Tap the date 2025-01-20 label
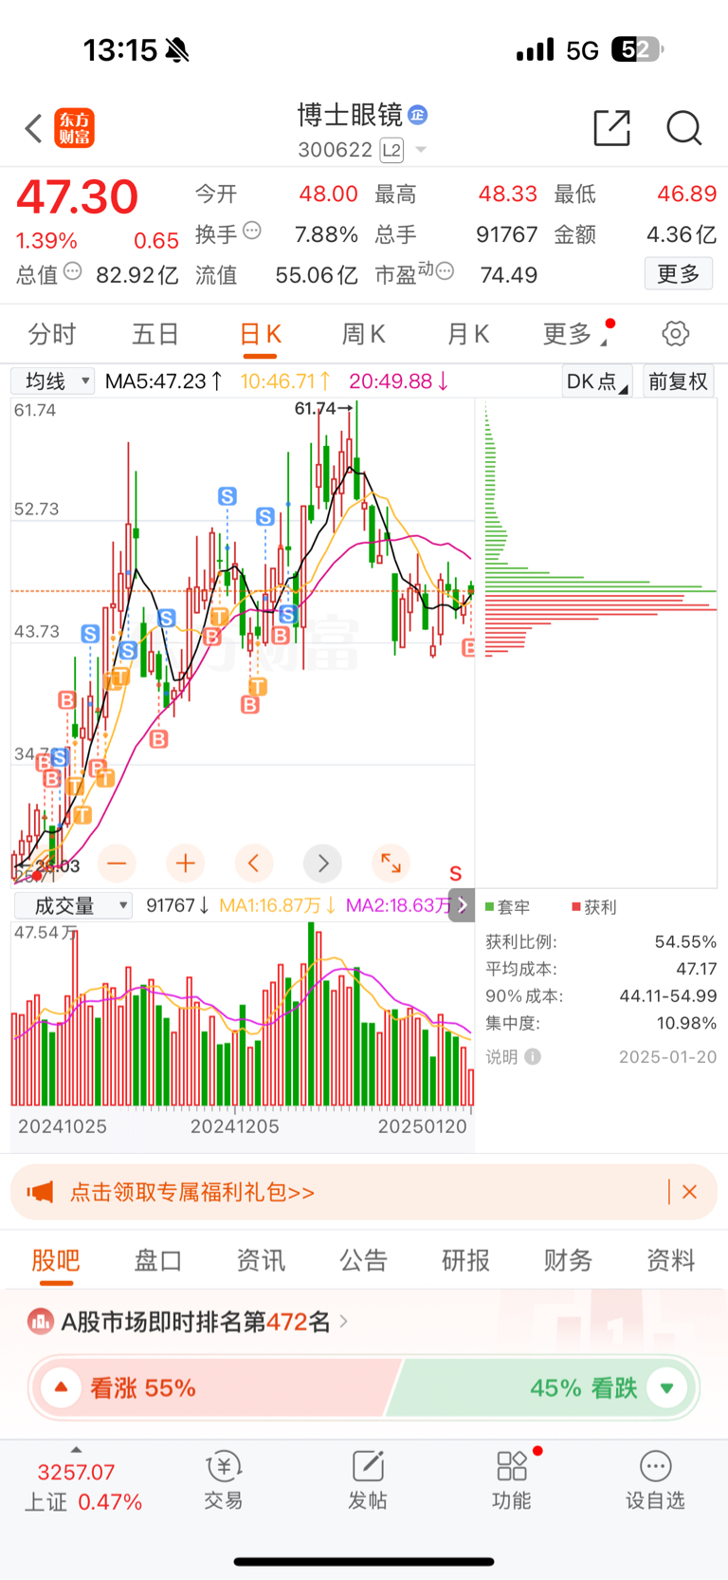 tap(667, 1057)
